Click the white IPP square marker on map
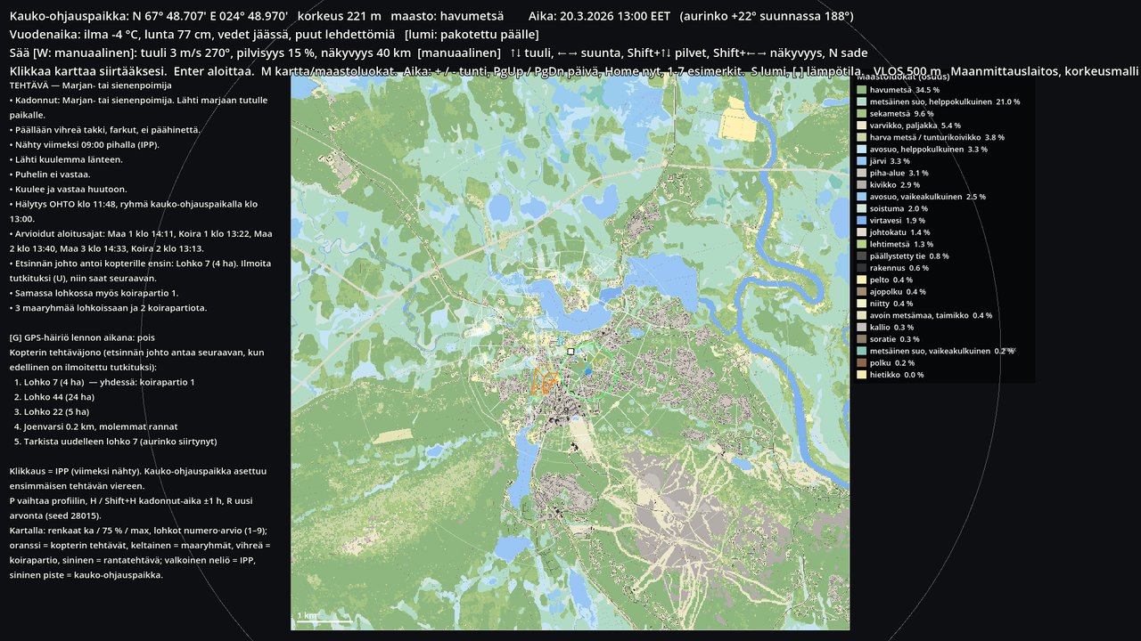 coord(570,352)
